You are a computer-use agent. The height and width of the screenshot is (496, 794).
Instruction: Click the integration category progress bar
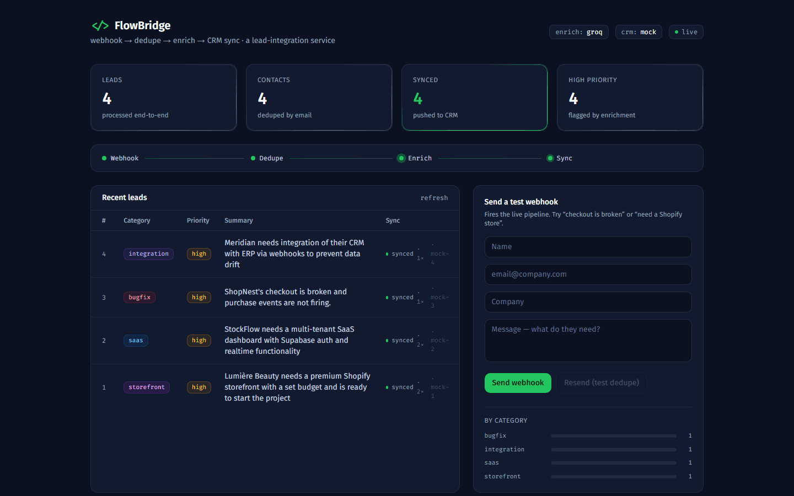click(614, 450)
